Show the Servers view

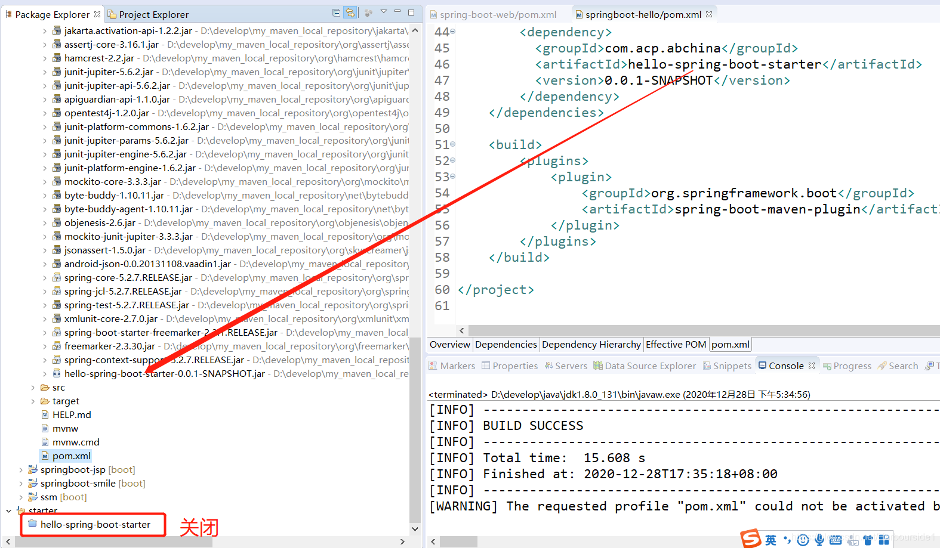[x=566, y=366]
